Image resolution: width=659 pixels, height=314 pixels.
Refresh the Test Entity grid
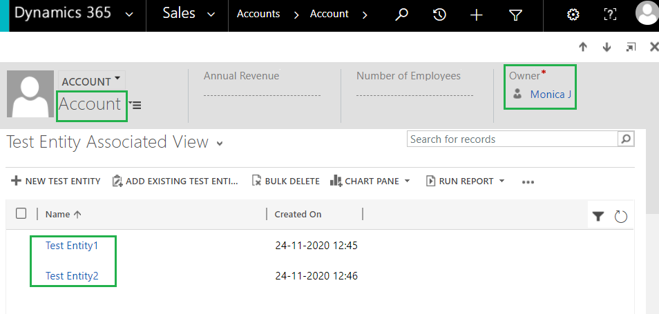pos(621,217)
